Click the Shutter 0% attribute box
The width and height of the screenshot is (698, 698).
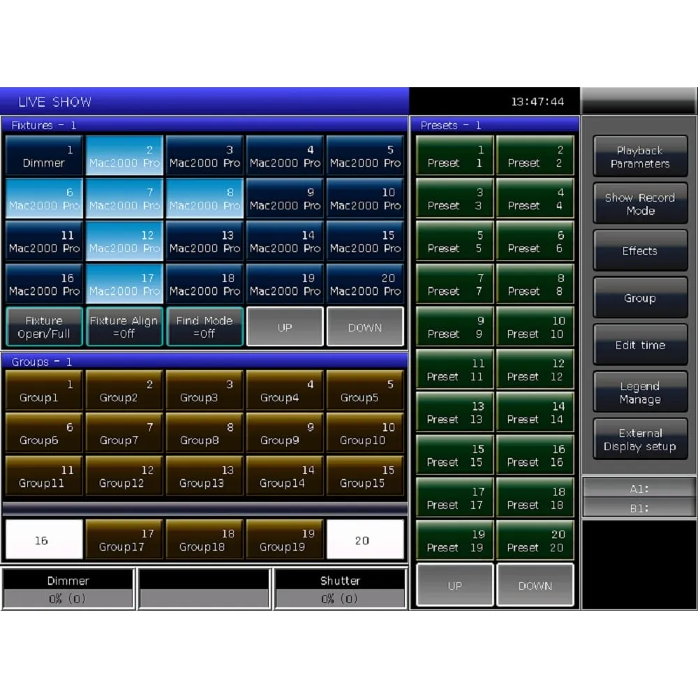point(341,589)
